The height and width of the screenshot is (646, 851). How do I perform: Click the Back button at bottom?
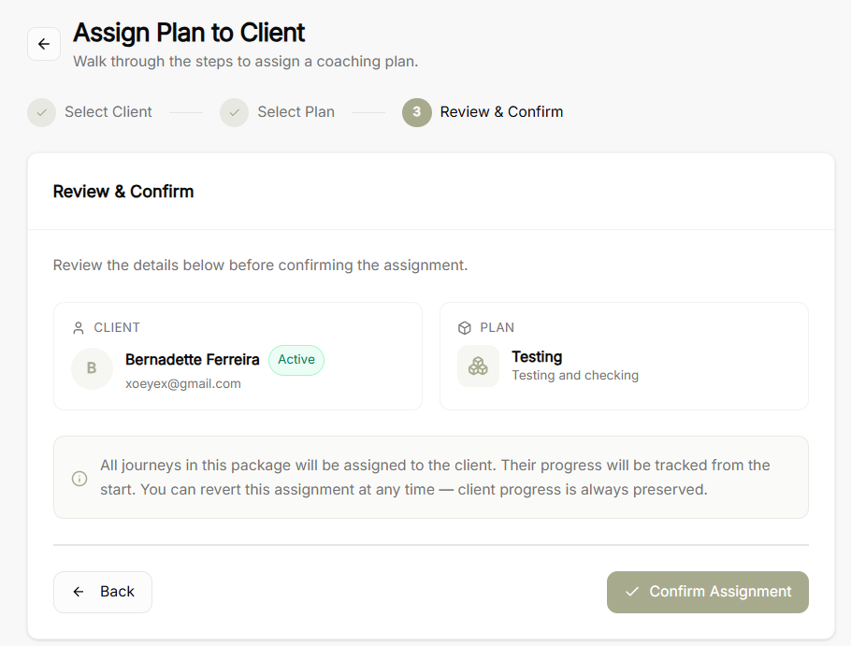pyautogui.click(x=103, y=592)
